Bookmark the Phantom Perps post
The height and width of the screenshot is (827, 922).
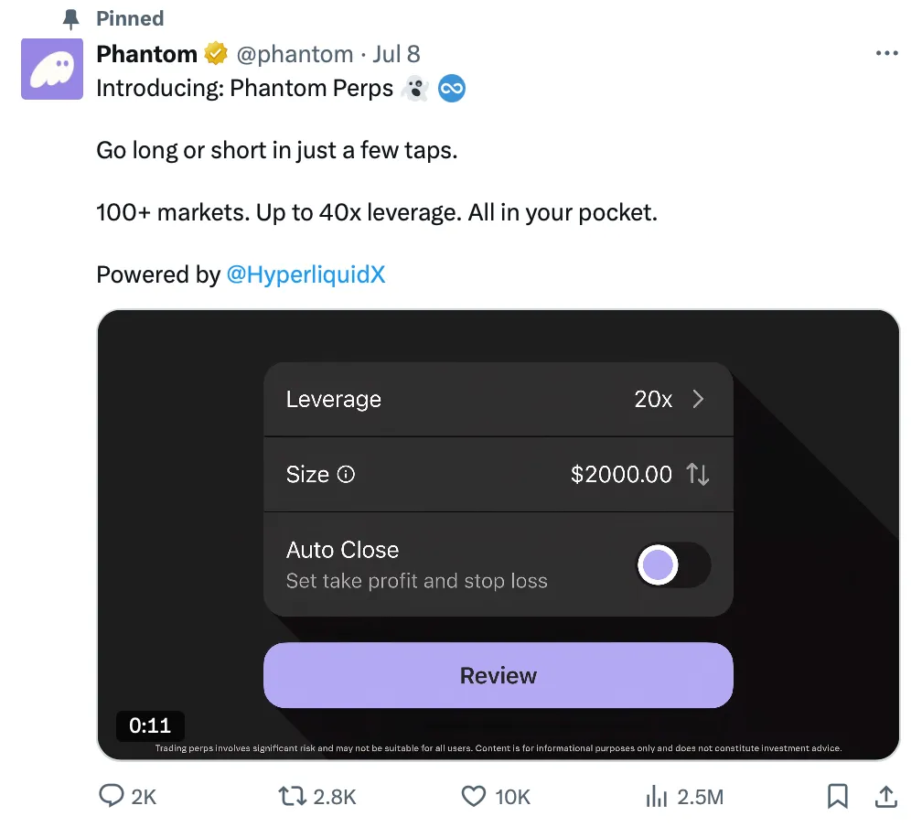tap(837, 796)
